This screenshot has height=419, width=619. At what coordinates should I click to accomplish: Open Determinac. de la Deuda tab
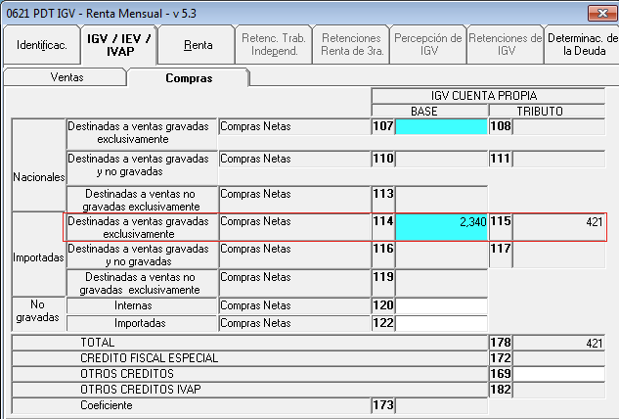point(583,45)
